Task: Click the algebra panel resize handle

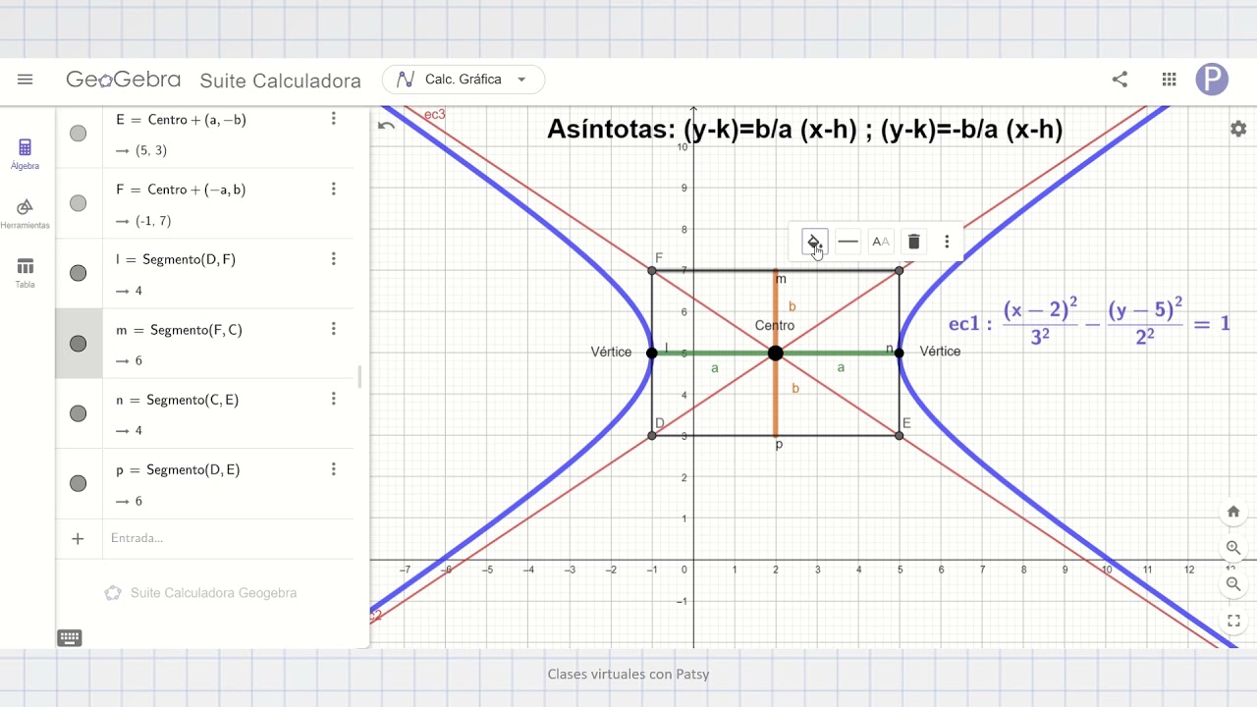Action: coord(359,376)
